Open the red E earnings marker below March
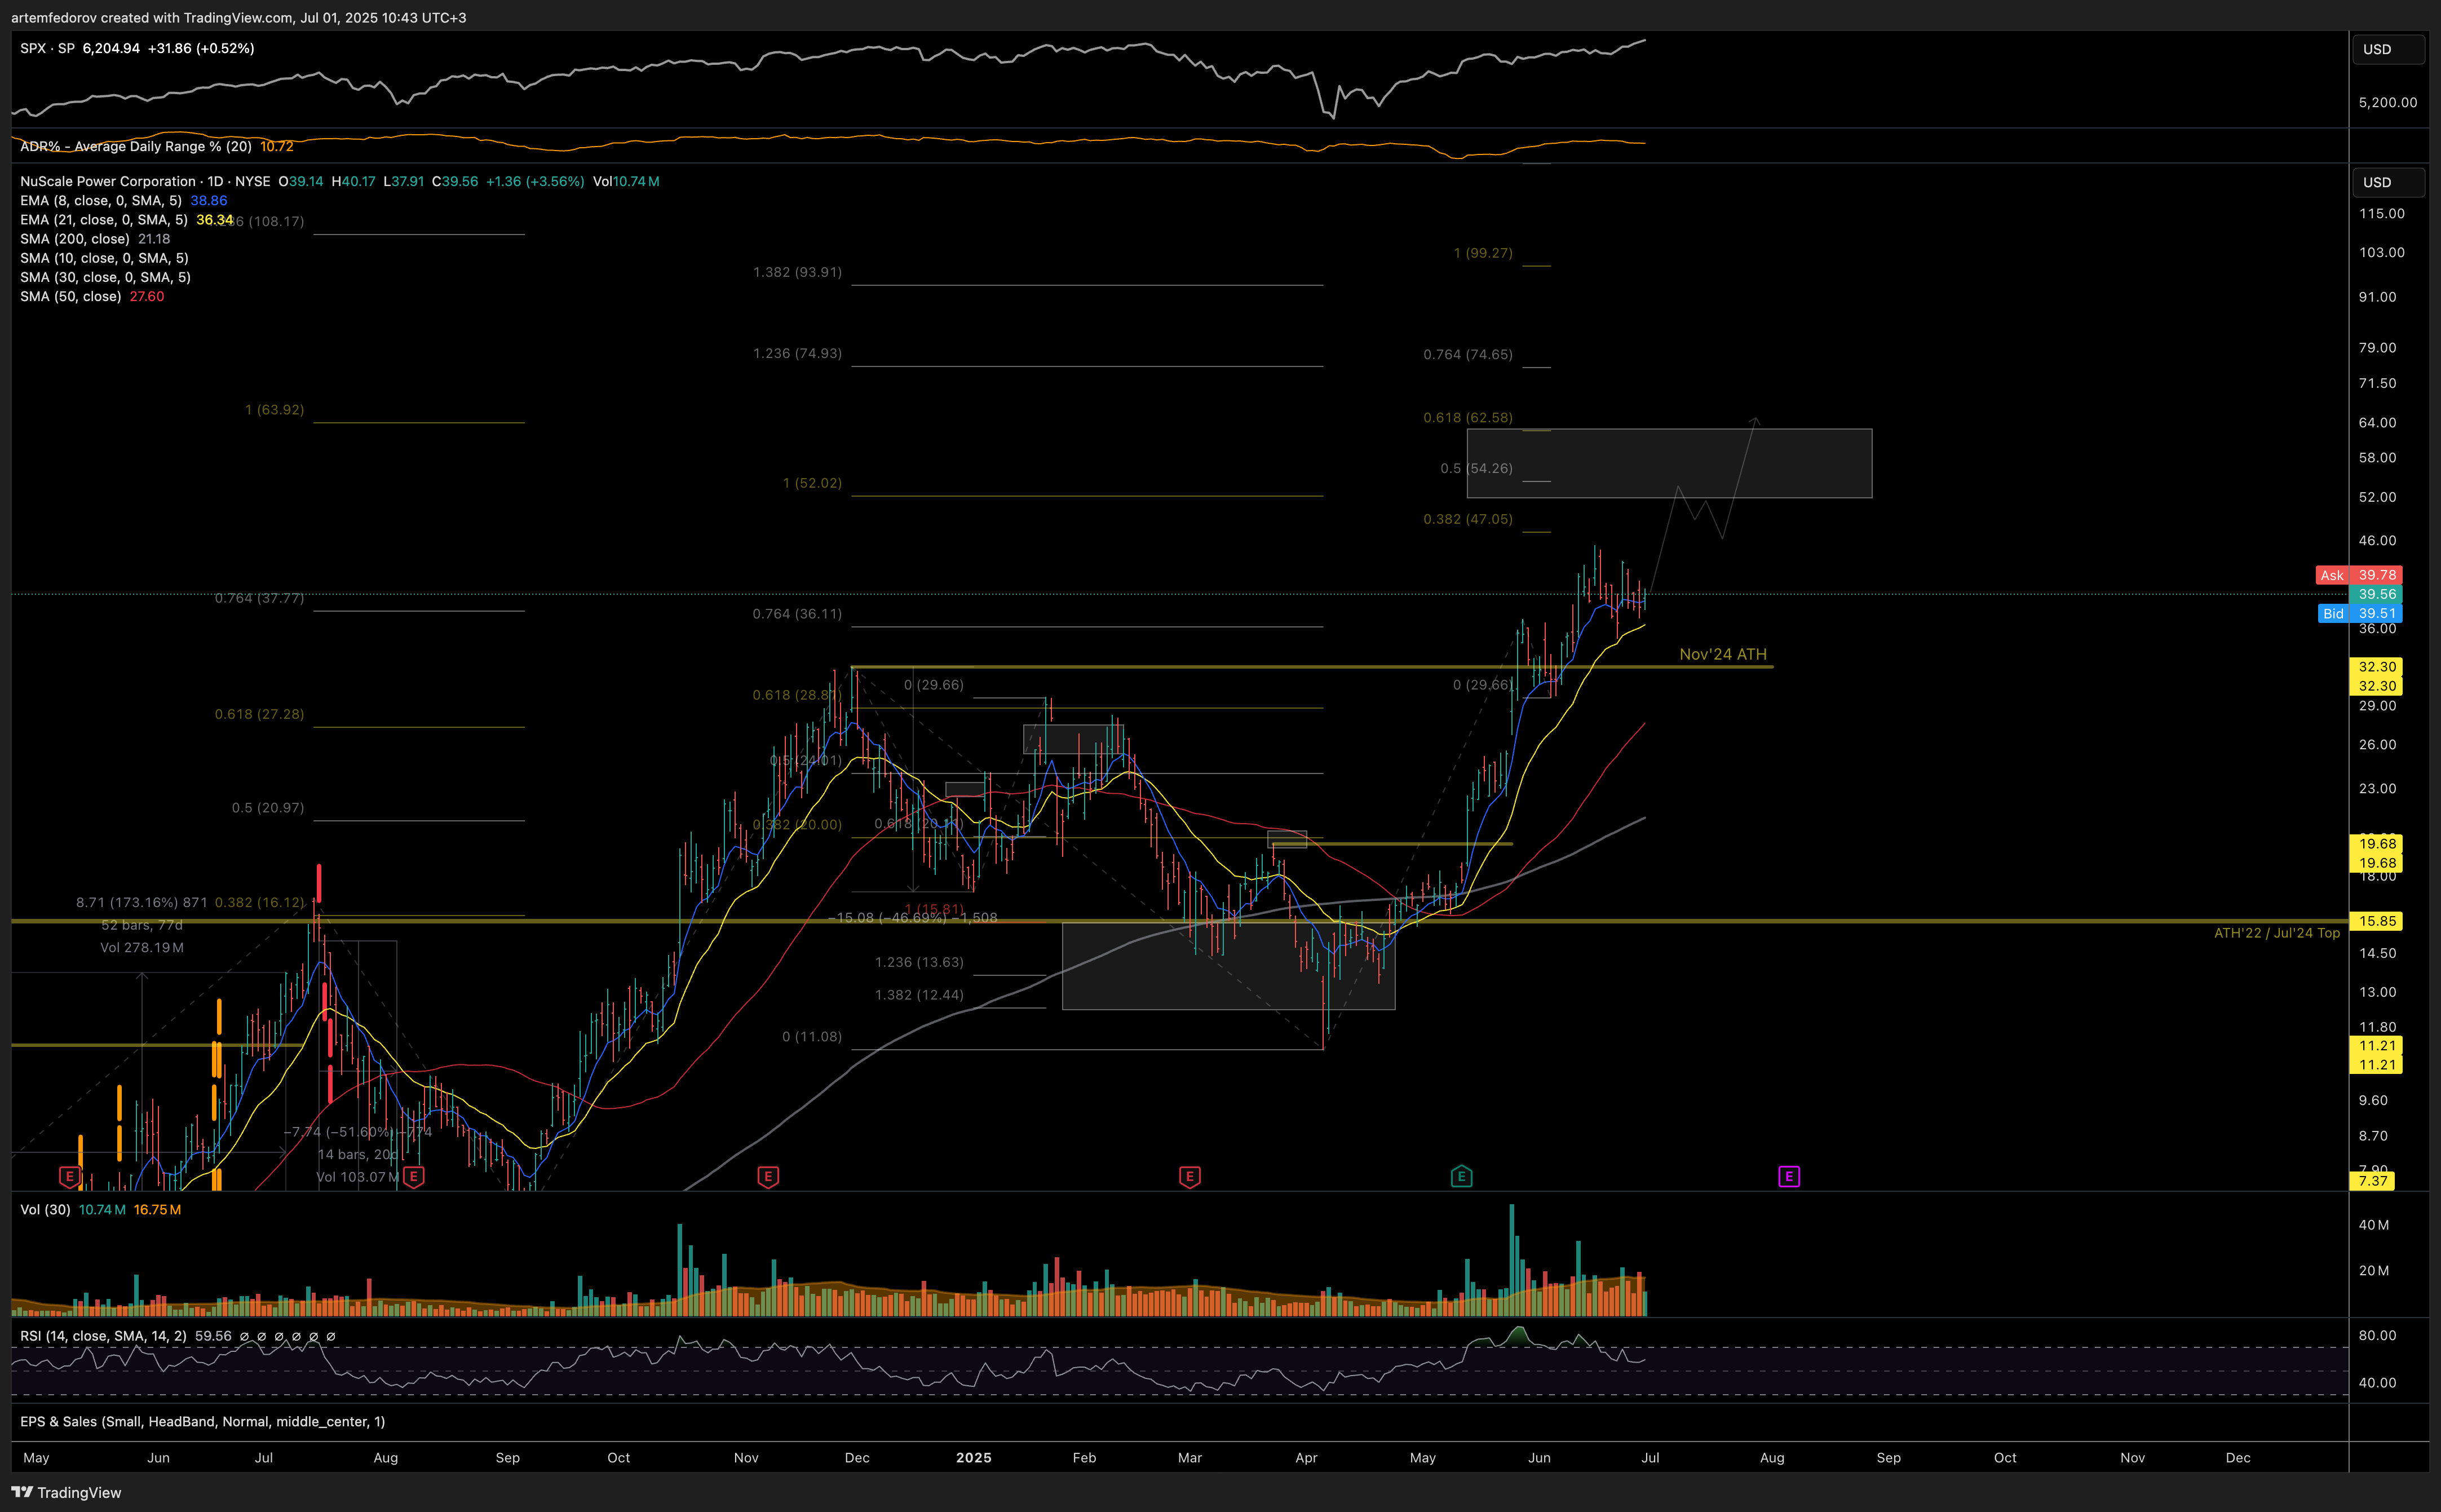Viewport: 2441px width, 1512px height. coord(1189,1176)
